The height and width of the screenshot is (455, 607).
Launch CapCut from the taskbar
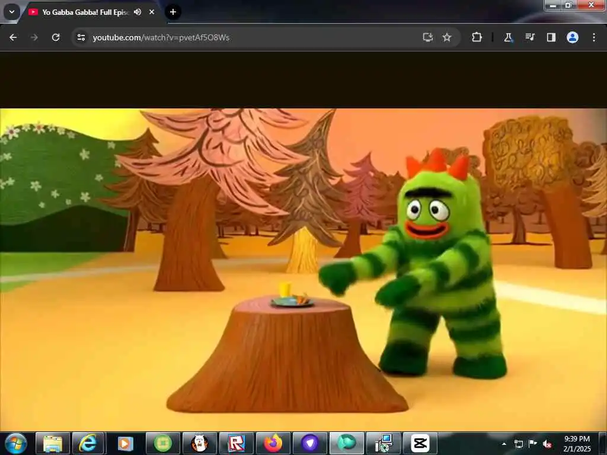pyautogui.click(x=420, y=443)
